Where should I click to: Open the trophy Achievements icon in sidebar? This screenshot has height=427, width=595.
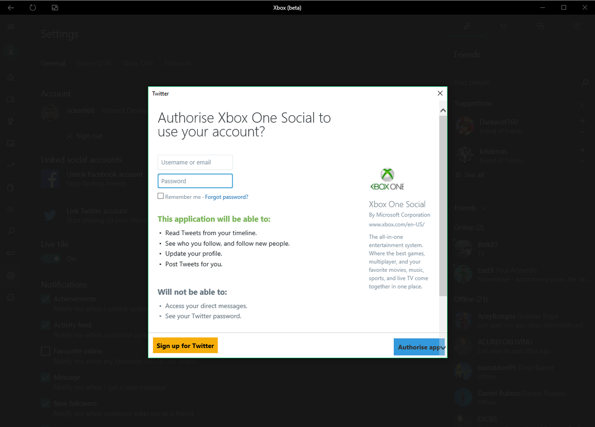point(11,121)
